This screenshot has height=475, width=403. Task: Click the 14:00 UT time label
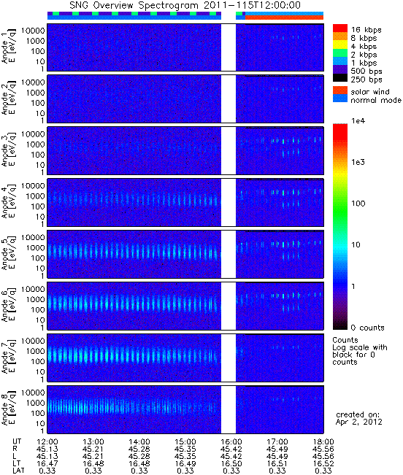(x=139, y=441)
